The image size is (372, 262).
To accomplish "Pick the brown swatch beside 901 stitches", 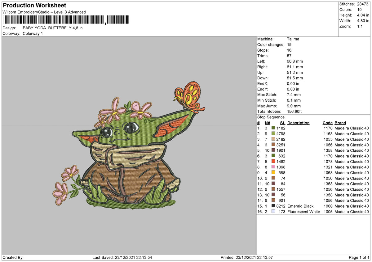I will (x=273, y=201).
